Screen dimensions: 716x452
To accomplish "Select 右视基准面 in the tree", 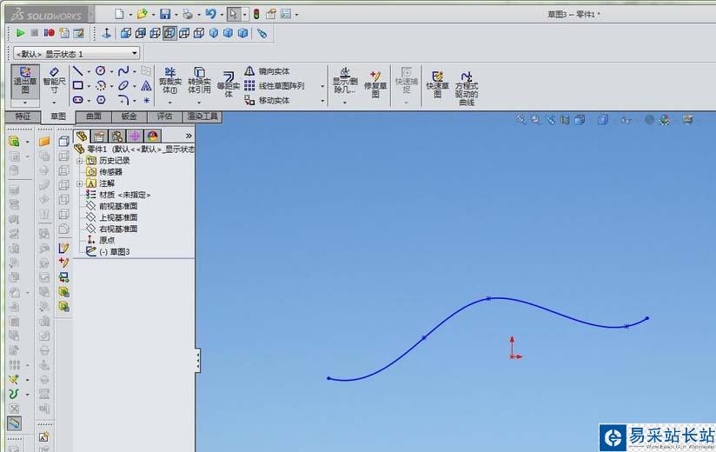I will [118, 229].
